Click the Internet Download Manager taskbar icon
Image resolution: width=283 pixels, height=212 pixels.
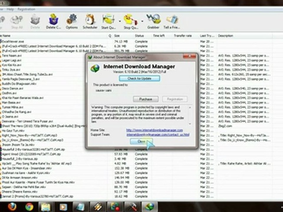pyautogui.click(x=150, y=207)
